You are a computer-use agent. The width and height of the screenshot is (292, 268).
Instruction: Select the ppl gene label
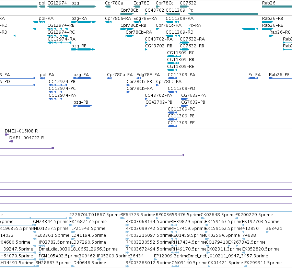(x=42, y=3)
